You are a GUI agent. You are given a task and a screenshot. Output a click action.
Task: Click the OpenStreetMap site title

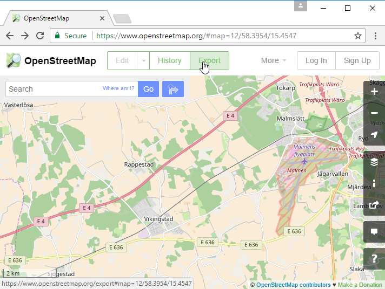point(60,61)
